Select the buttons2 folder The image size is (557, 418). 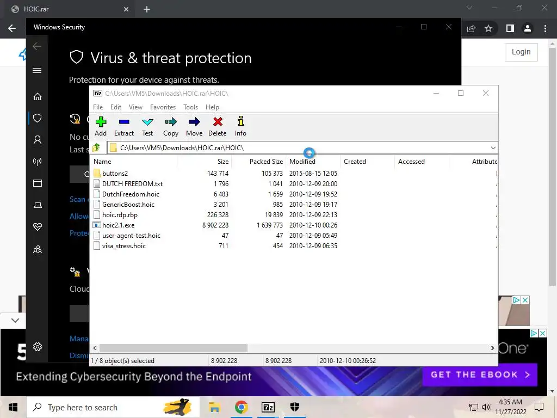[x=115, y=174]
